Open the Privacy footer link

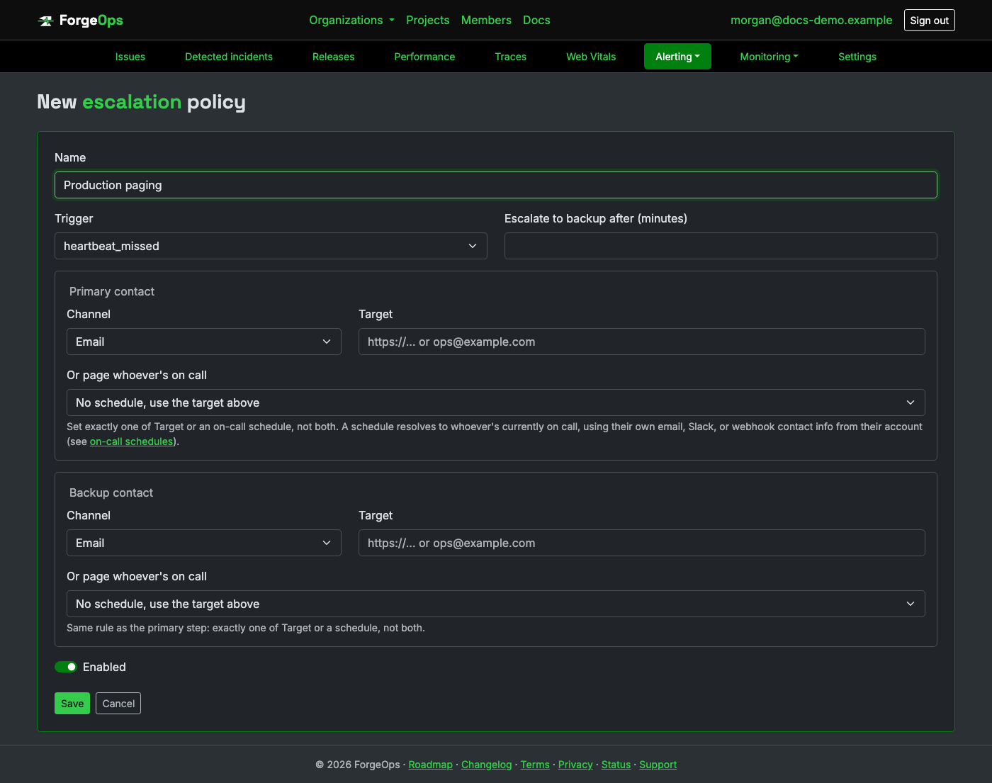(x=575, y=765)
